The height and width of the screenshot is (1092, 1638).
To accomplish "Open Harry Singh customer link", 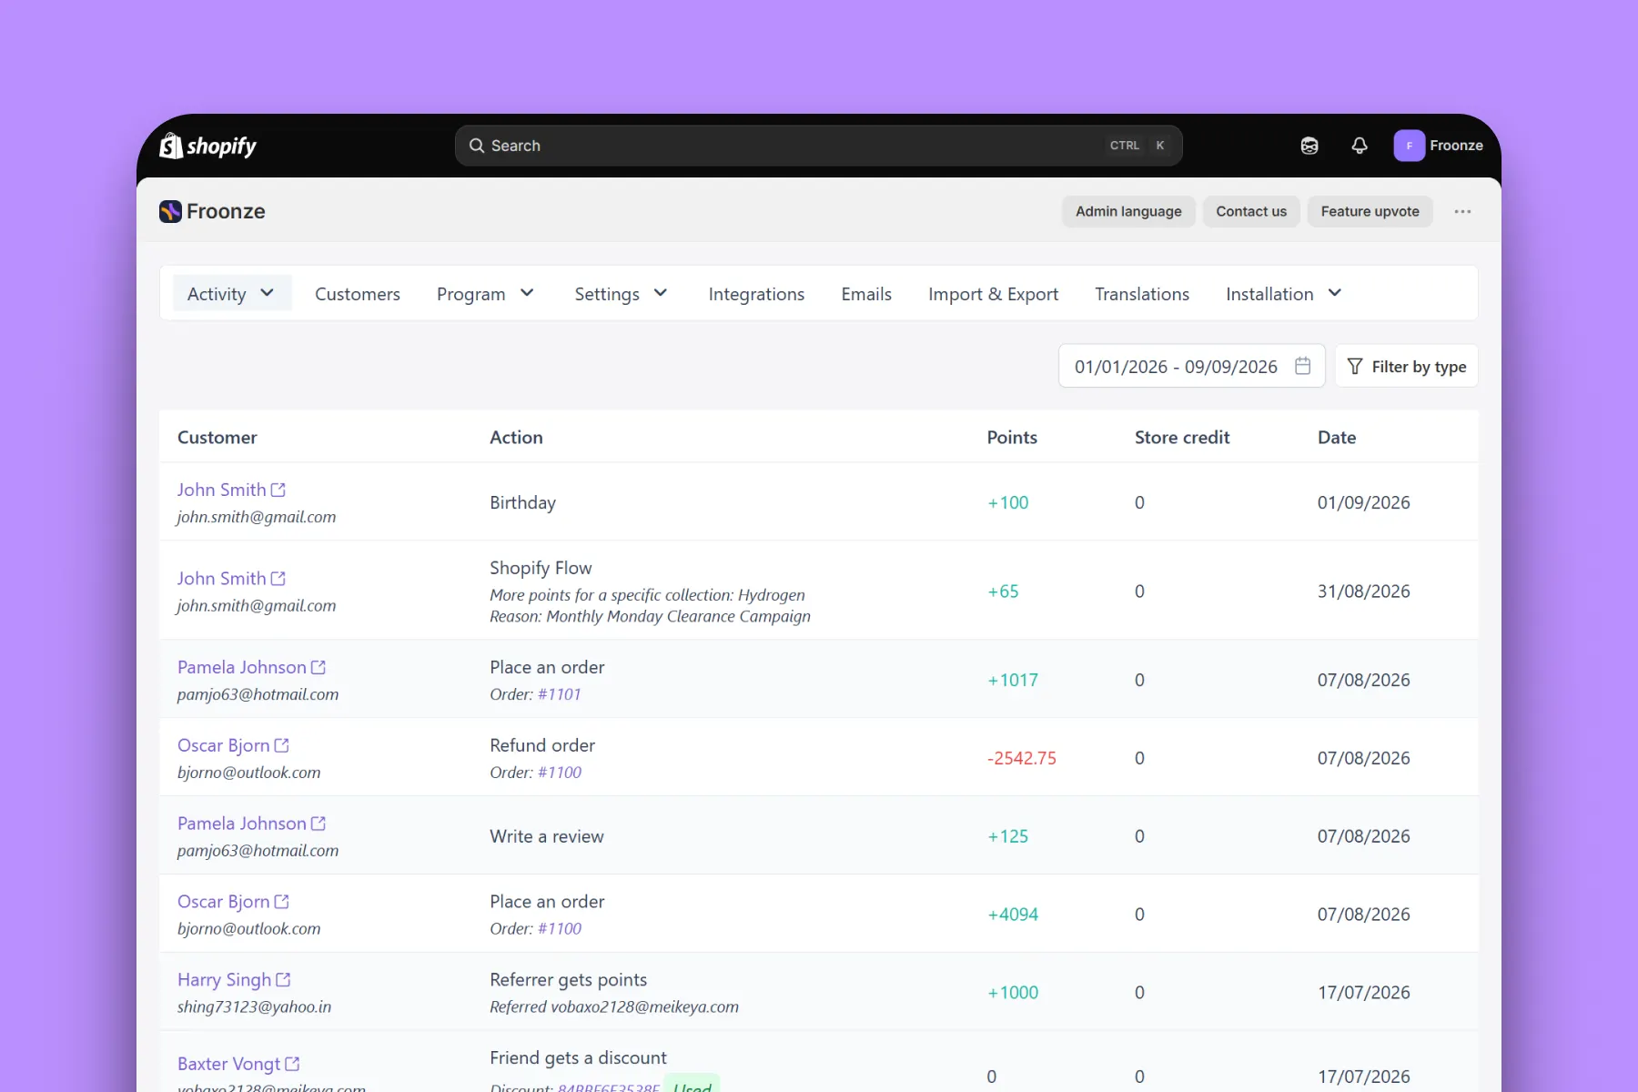I will click(224, 980).
